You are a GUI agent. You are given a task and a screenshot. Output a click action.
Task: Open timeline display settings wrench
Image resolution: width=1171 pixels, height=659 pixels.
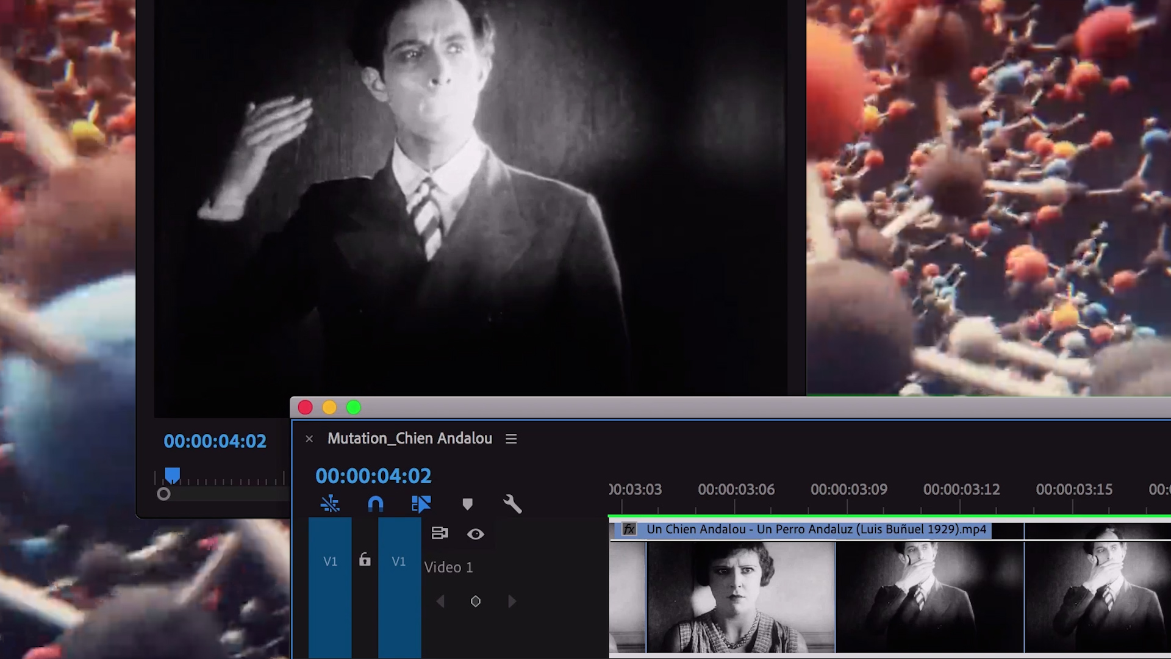[512, 504]
